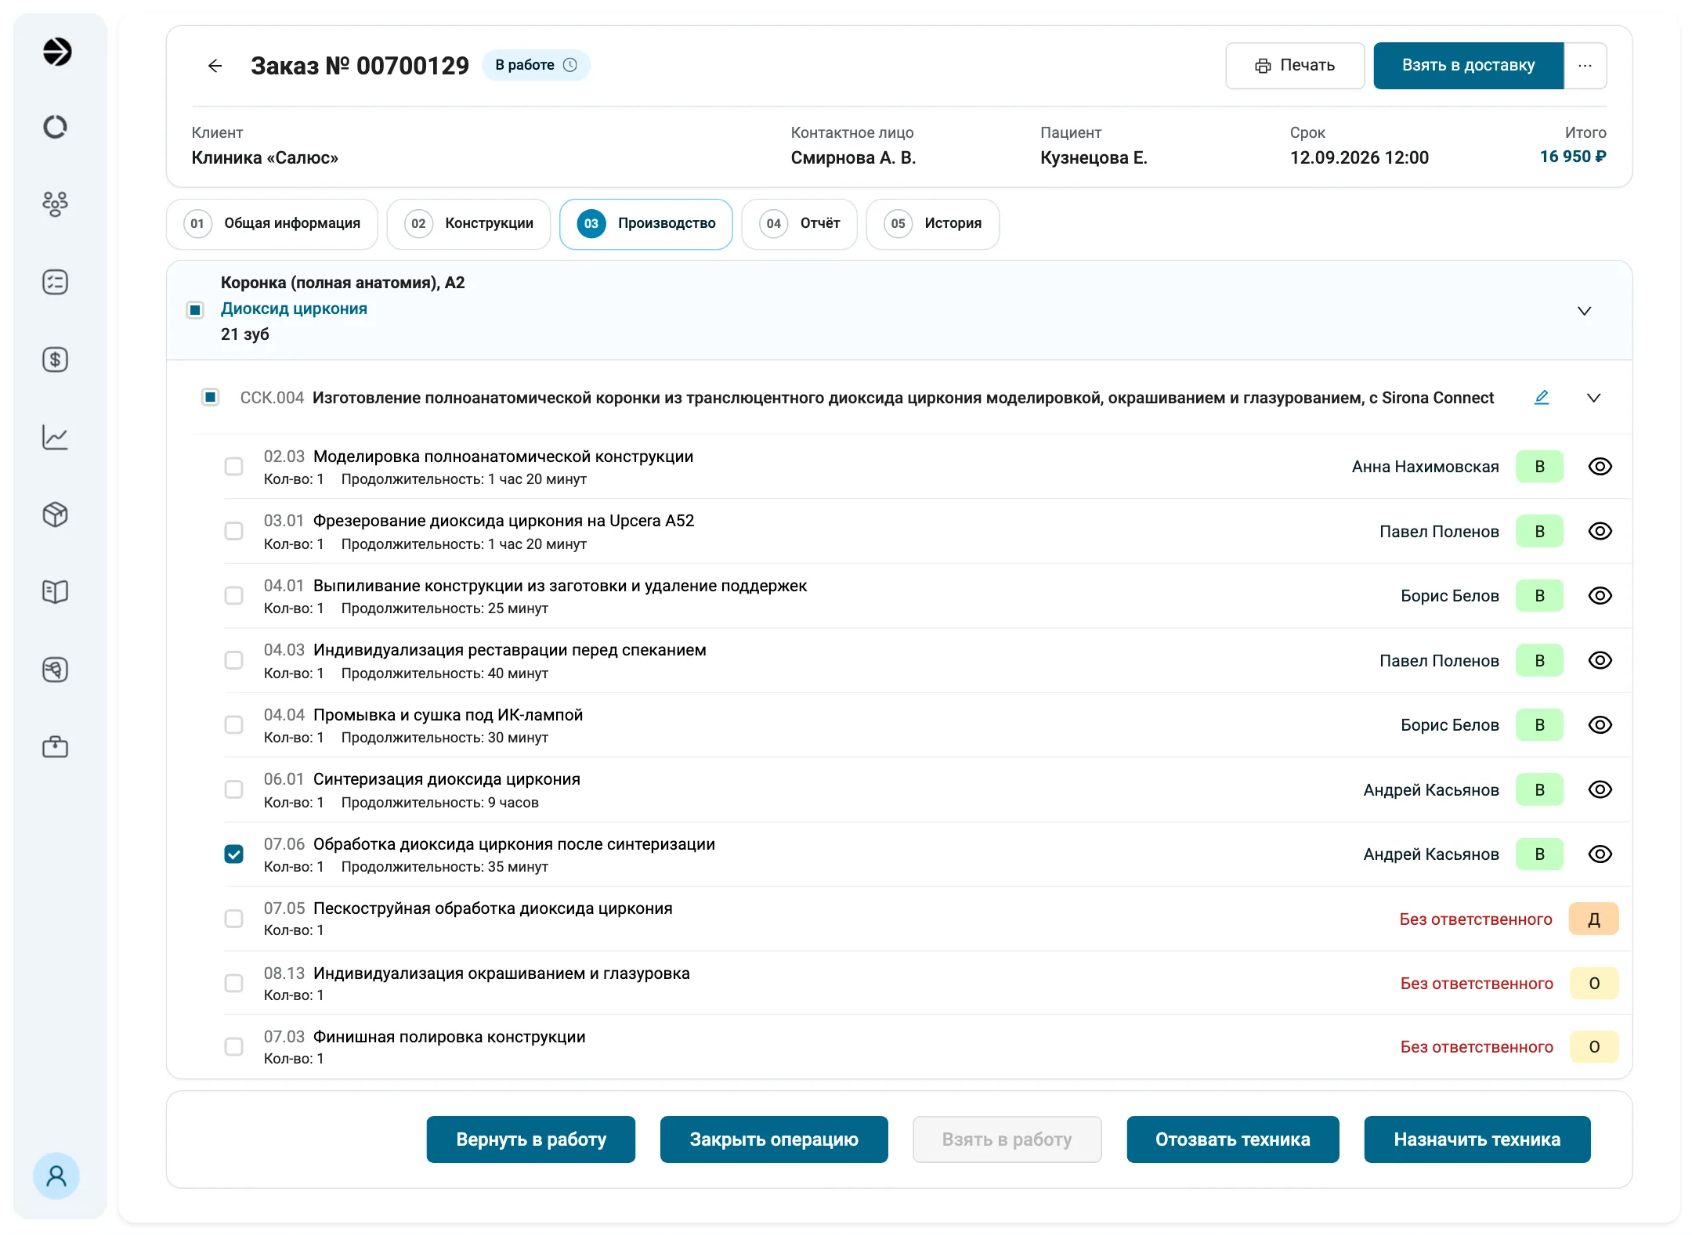Collapse the Коронка (полная анатомия) section chevron
Viewport: 1692px width, 1235px height.
pyautogui.click(x=1584, y=311)
